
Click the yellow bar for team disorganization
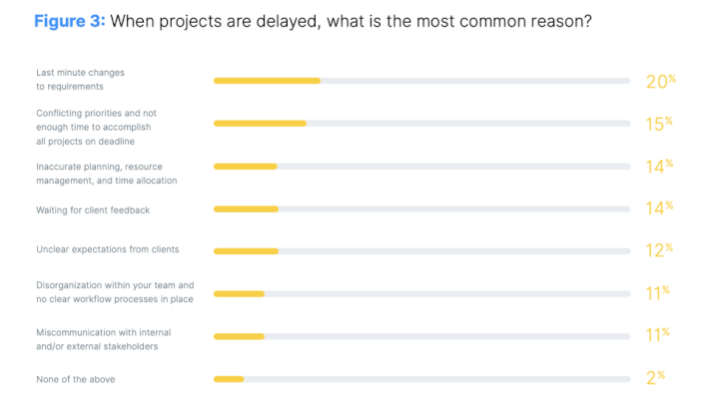tap(239, 293)
